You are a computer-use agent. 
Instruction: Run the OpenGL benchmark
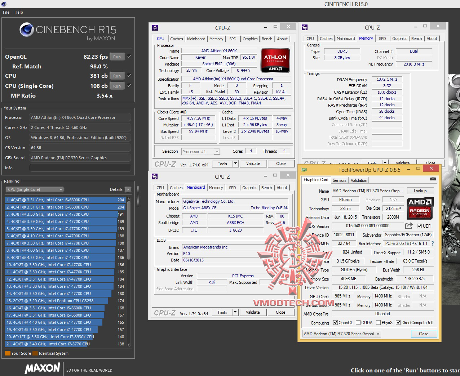click(117, 57)
